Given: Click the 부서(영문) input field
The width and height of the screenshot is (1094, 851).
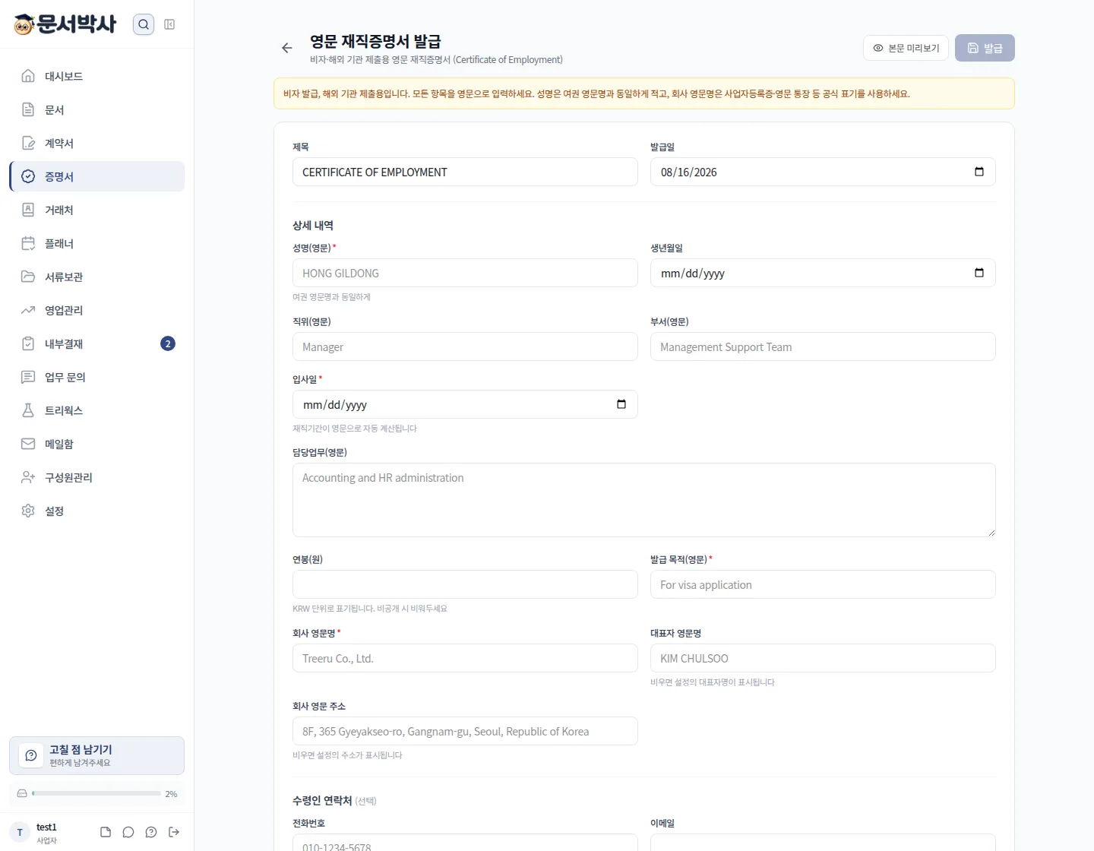Looking at the screenshot, I should click(823, 346).
